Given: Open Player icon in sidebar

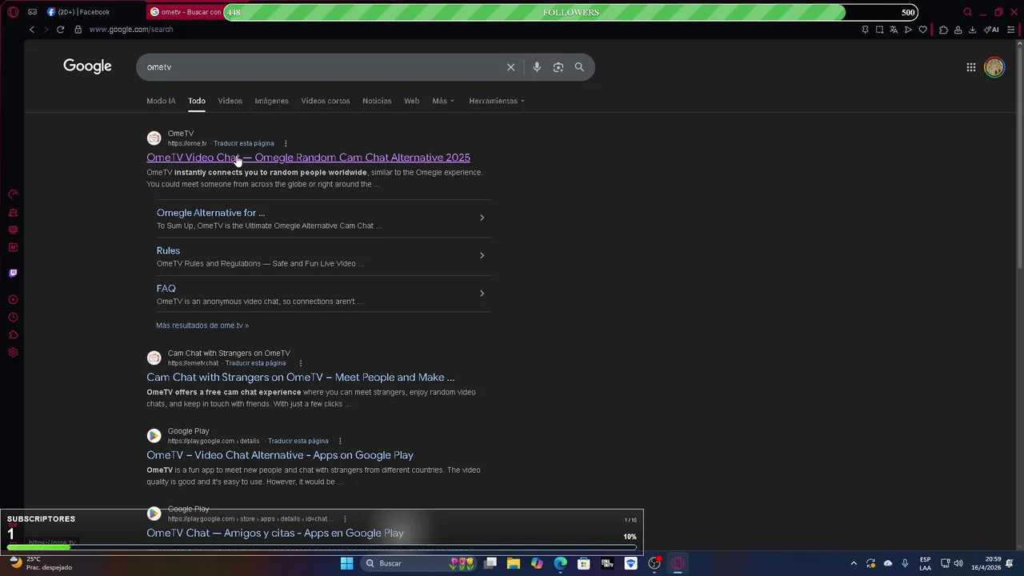Looking at the screenshot, I should pyautogui.click(x=13, y=300).
